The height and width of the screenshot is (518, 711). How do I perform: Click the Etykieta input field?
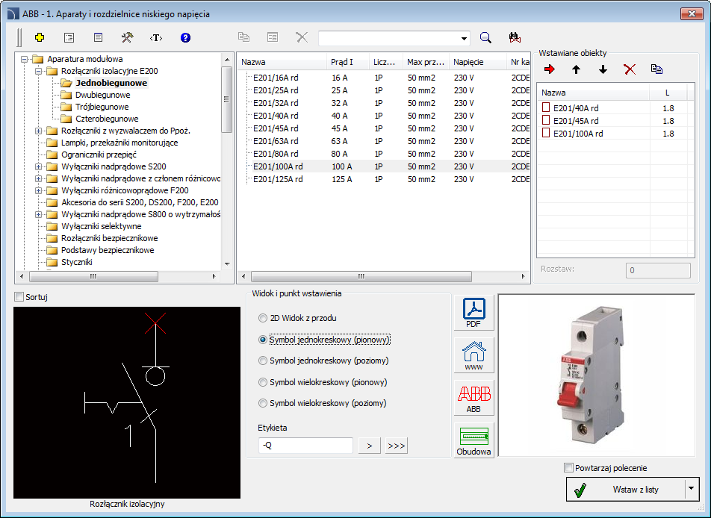point(305,446)
